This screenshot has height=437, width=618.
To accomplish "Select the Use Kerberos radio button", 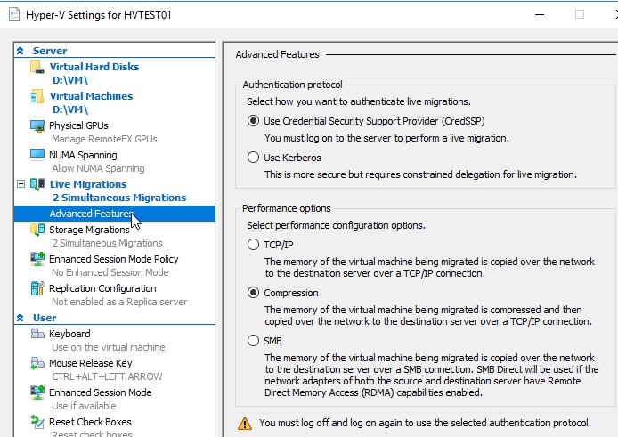I will click(253, 158).
